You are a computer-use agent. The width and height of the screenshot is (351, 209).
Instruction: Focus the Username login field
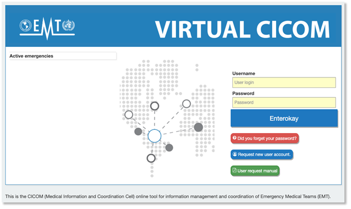click(x=284, y=82)
